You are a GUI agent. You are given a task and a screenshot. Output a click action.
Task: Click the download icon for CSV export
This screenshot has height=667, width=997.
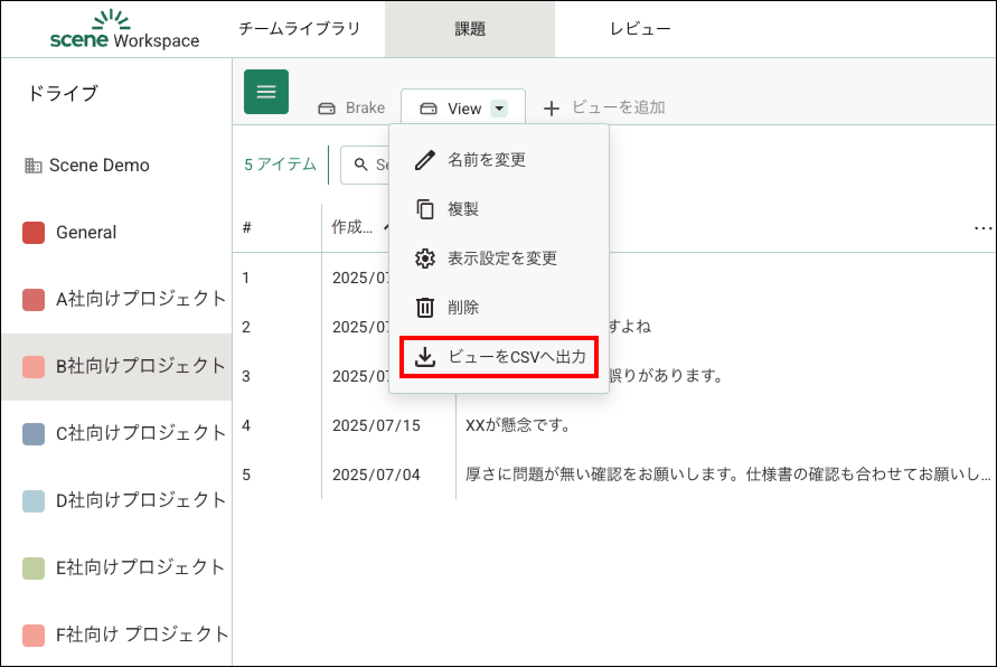425,357
